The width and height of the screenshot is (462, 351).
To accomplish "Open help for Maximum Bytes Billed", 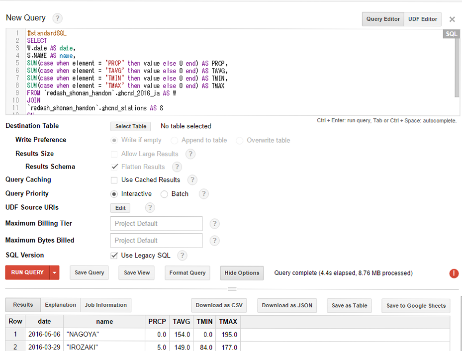I will point(214,241).
